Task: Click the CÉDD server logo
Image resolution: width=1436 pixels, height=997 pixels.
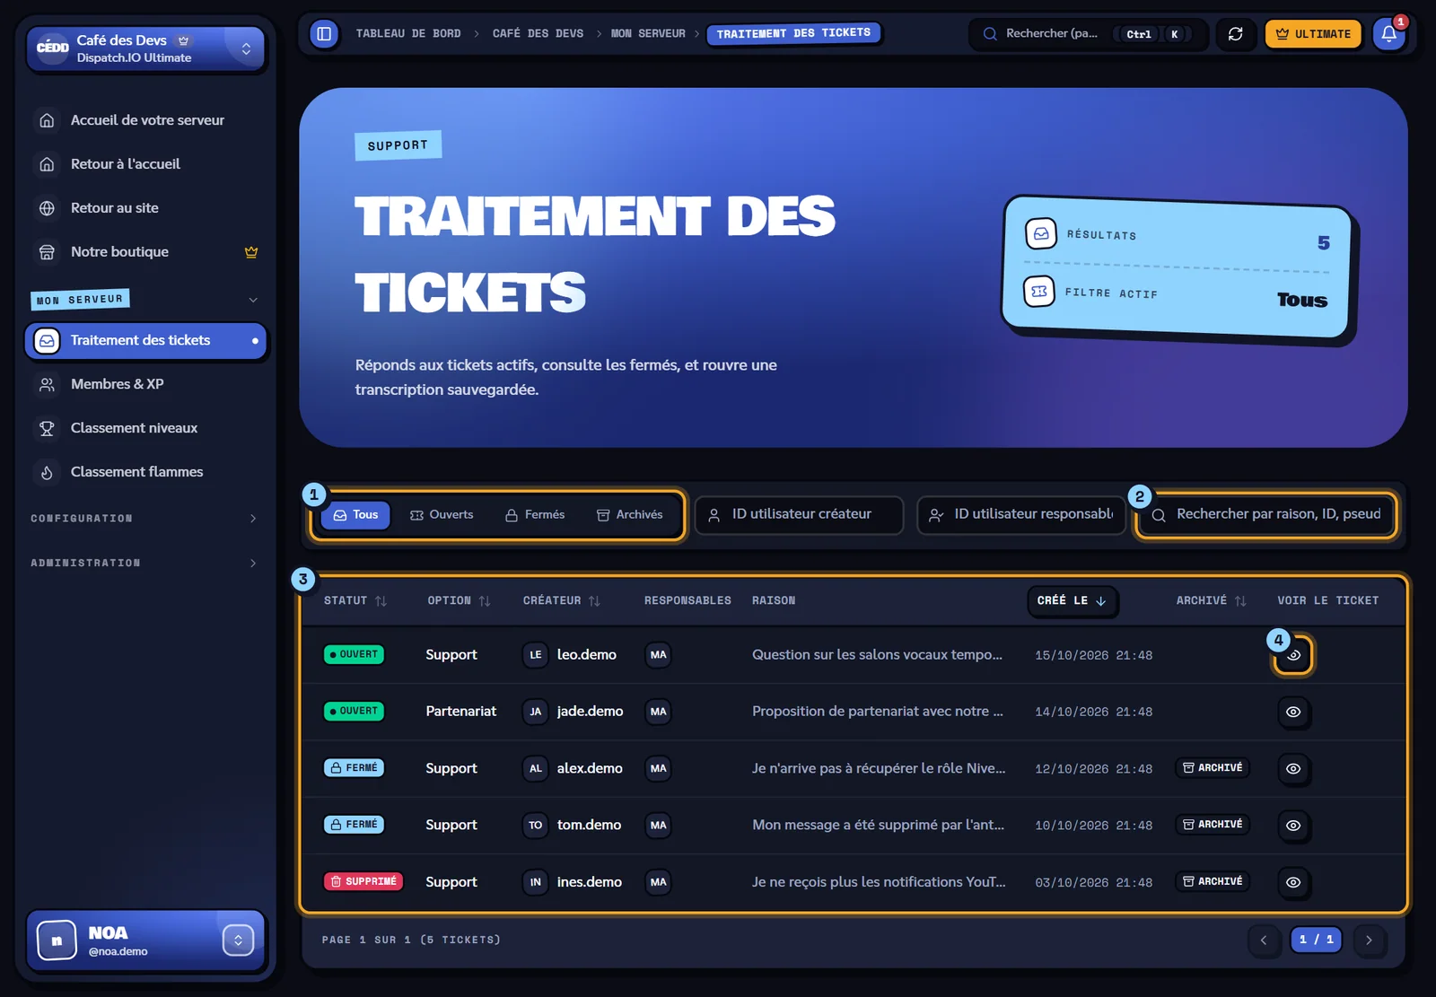Action: [x=52, y=48]
